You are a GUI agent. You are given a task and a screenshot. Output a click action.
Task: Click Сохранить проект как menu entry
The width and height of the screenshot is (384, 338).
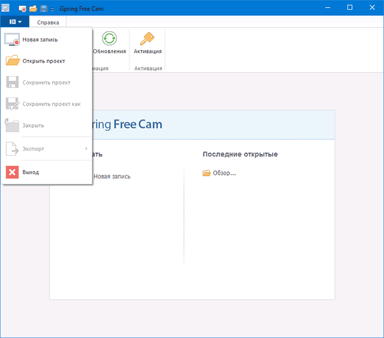pos(51,104)
